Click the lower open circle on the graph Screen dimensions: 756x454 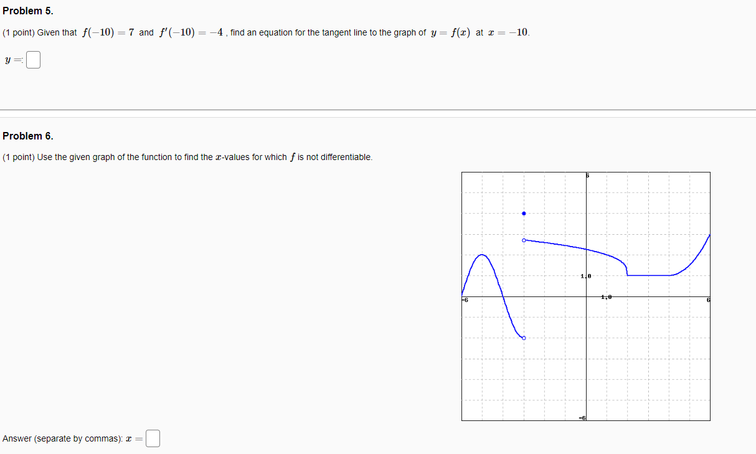(x=524, y=338)
